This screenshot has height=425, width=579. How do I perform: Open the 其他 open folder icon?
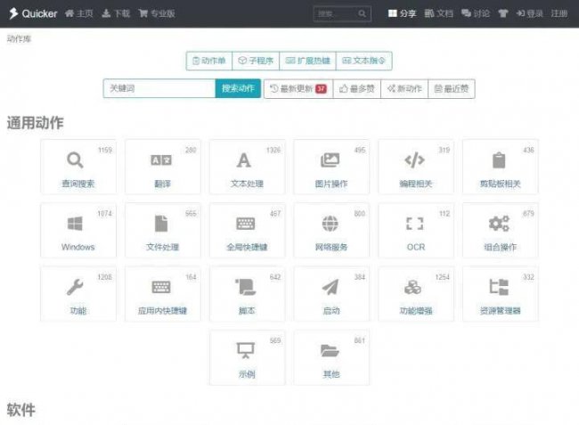(330, 350)
